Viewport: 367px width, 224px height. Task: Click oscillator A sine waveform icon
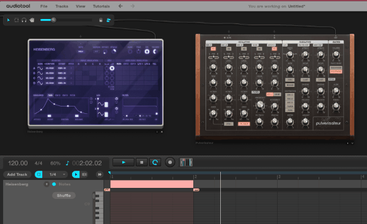[40, 68]
